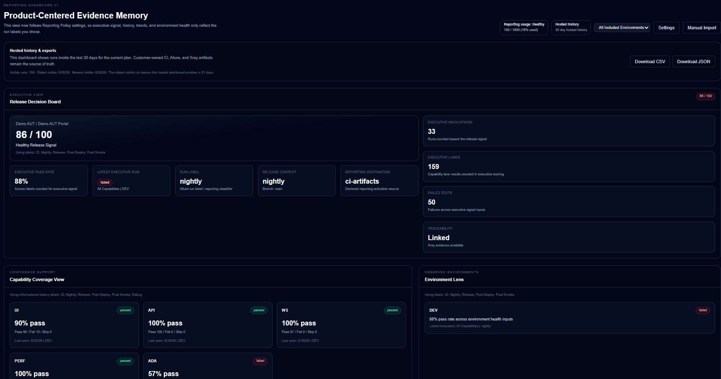Click the Branch: main text
Screen dimensions: 721x379
273,189
